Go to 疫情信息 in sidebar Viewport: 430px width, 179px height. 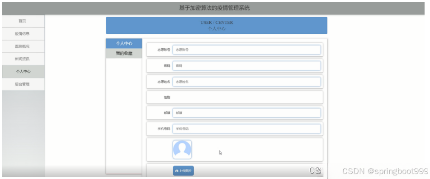23,34
